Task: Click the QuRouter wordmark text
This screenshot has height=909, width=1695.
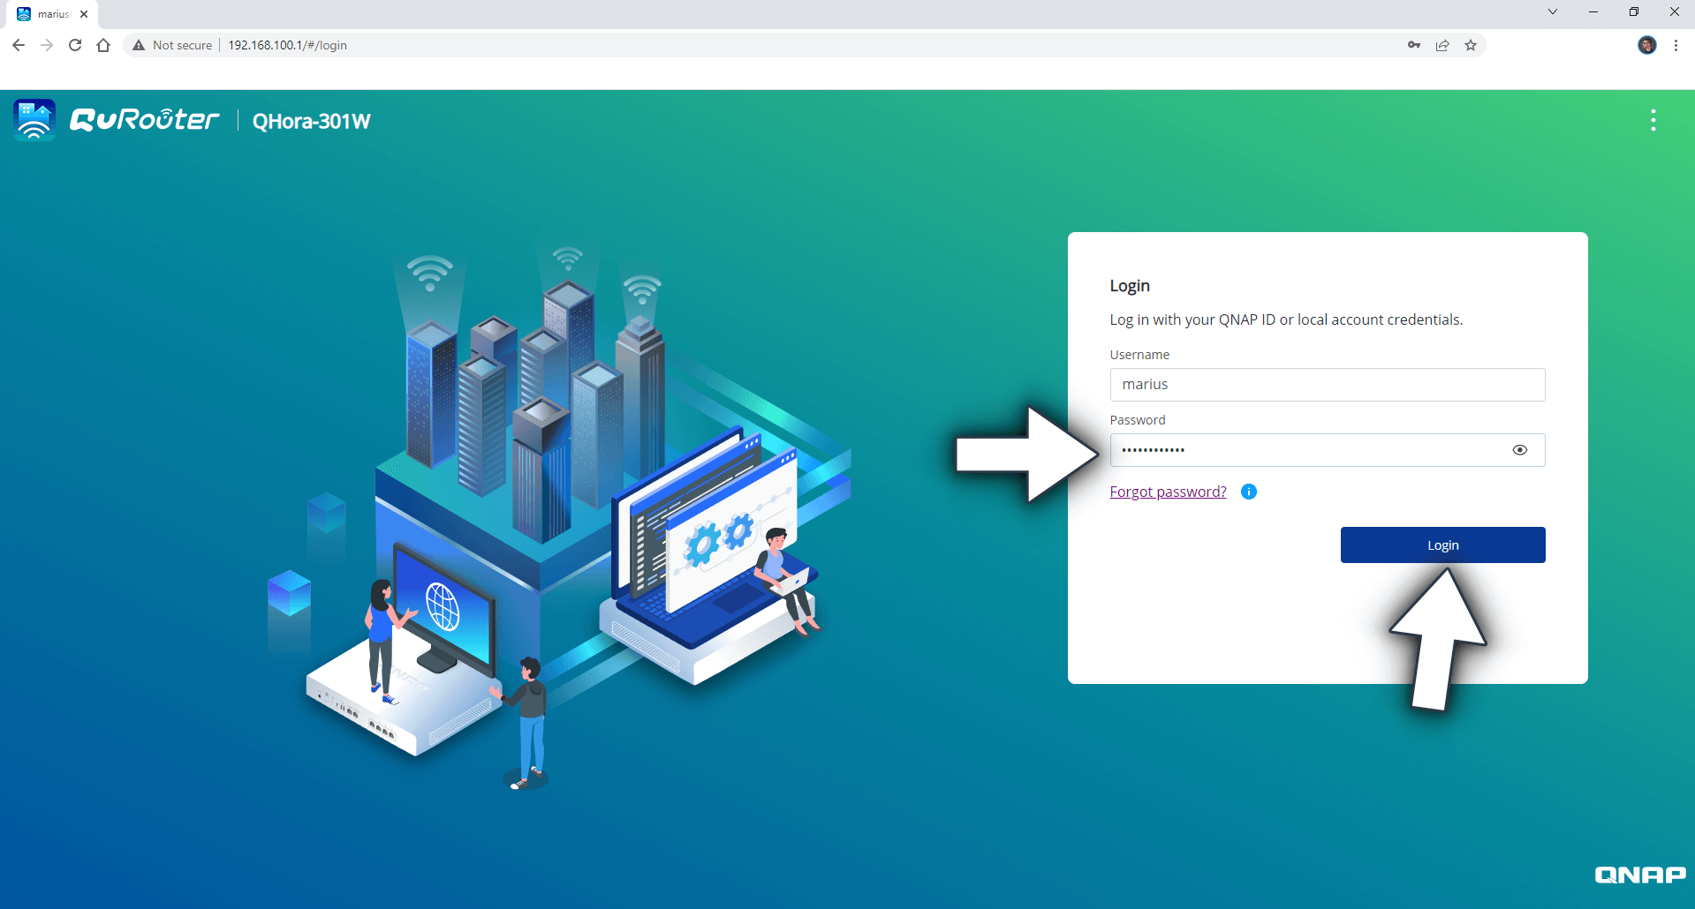Action: pyautogui.click(x=144, y=120)
